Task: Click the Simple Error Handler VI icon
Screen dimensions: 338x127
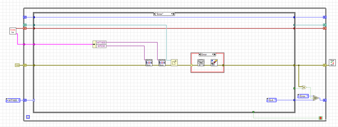Action: (x=201, y=62)
